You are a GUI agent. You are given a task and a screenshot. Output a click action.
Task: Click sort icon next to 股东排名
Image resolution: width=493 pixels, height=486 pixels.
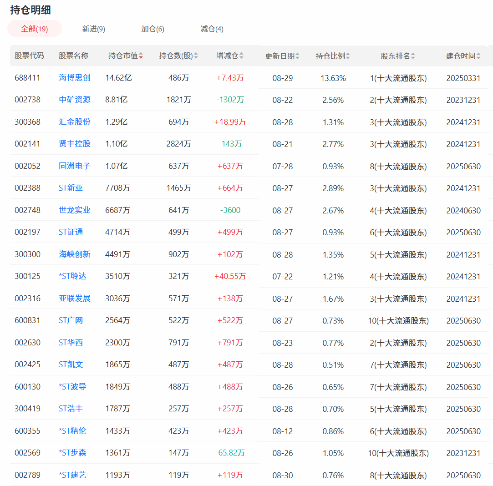tap(413, 56)
